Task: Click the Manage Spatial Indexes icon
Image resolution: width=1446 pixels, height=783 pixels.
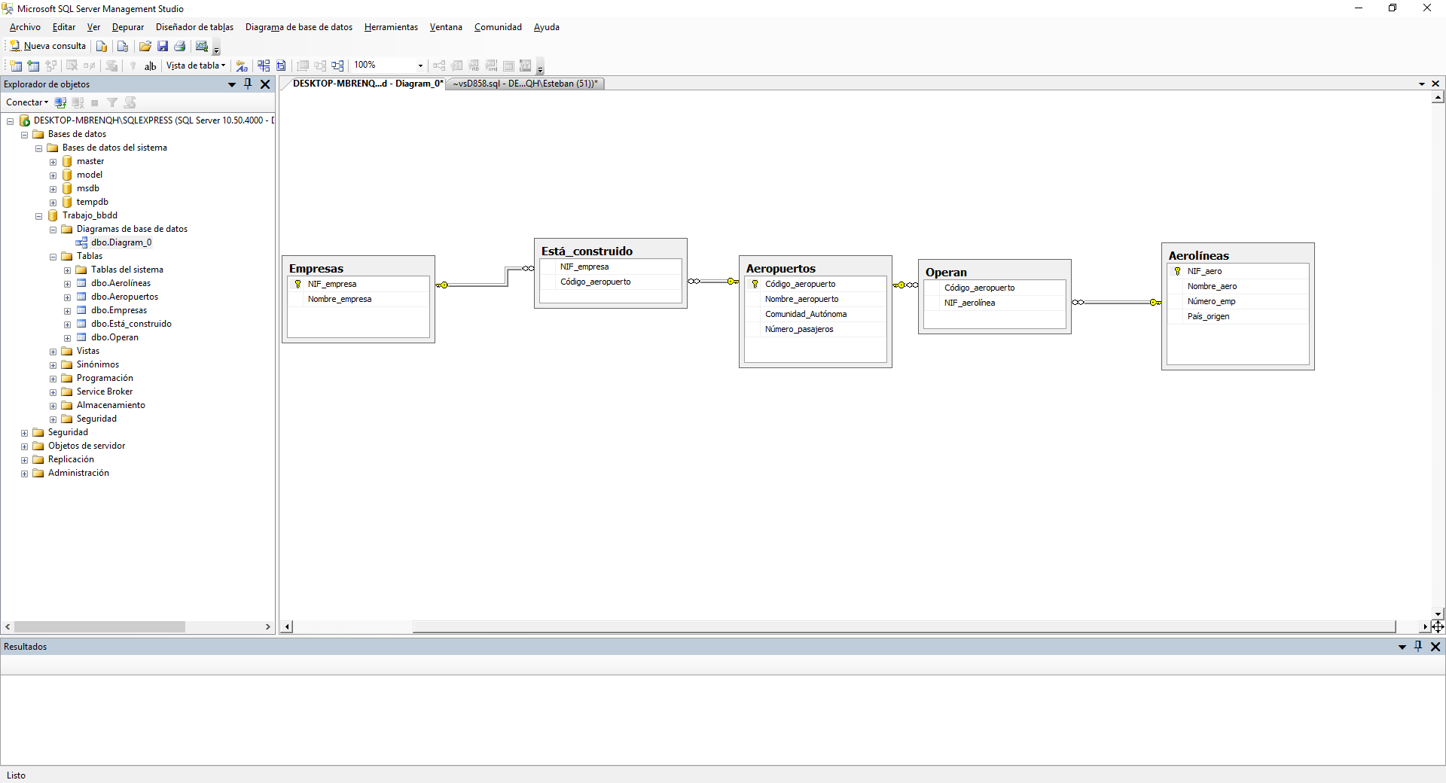Action: 526,66
